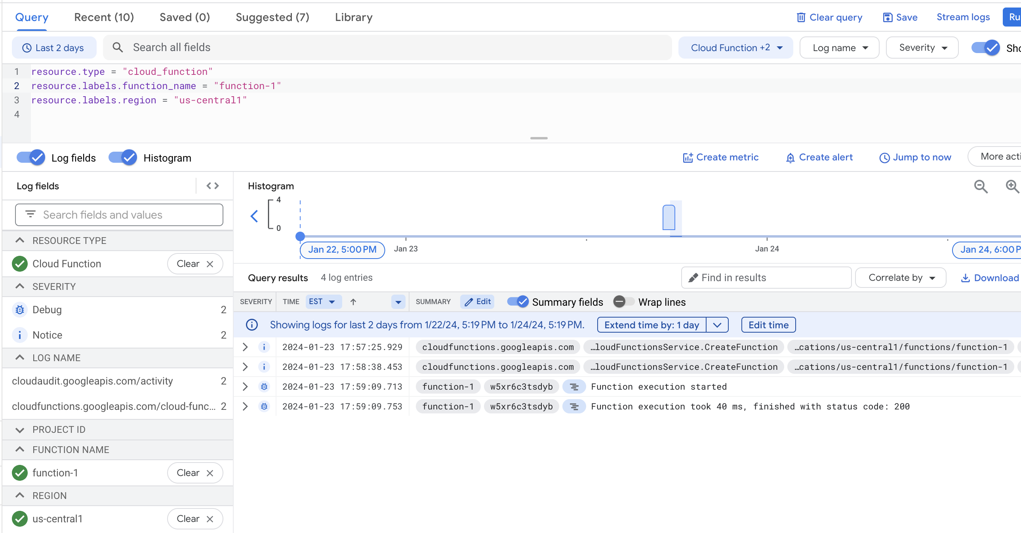Toggle the Log fields panel on/off
1021x533 pixels.
[x=32, y=157]
